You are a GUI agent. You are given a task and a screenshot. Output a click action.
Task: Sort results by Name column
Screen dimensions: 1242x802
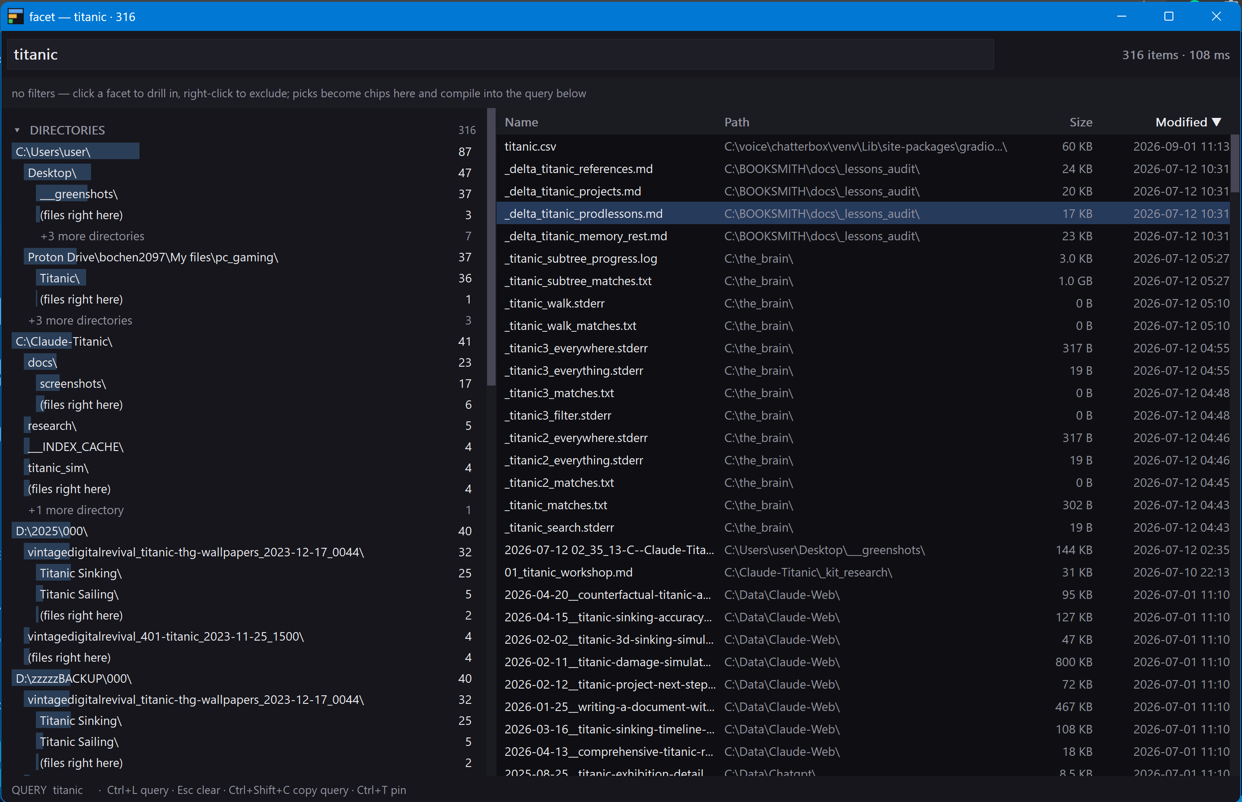tap(521, 122)
